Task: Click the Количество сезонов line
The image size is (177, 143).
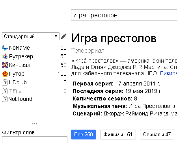Action: pyautogui.click(x=105, y=98)
